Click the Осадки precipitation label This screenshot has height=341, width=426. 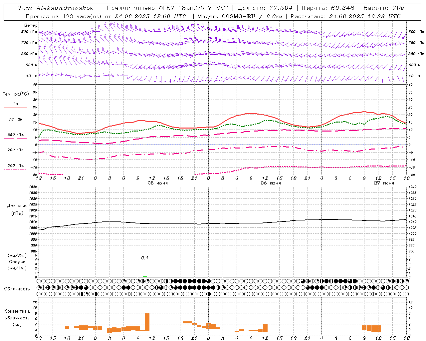[x=17, y=262]
